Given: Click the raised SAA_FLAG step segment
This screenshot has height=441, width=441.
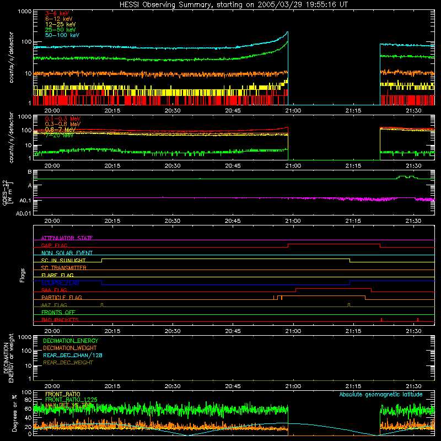Looking at the screenshot, I should point(334,288).
